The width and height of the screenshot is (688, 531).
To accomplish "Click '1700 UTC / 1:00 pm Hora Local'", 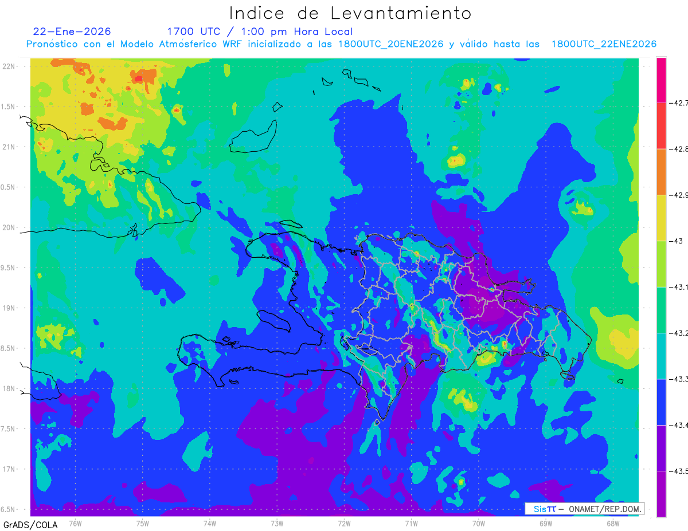I will click(x=260, y=32).
